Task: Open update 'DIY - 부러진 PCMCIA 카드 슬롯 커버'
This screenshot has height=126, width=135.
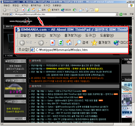Action: pyautogui.click(x=73, y=116)
